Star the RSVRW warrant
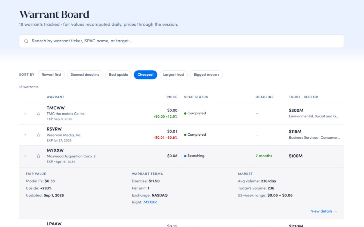Screen dimensions: 364x227 click(x=38, y=135)
